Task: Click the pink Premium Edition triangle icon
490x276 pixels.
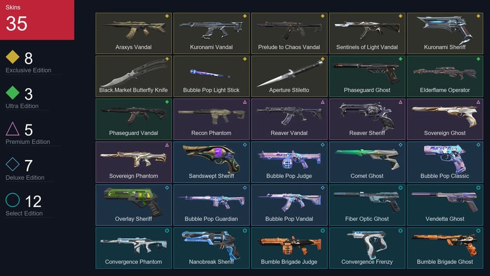Action: point(13,129)
